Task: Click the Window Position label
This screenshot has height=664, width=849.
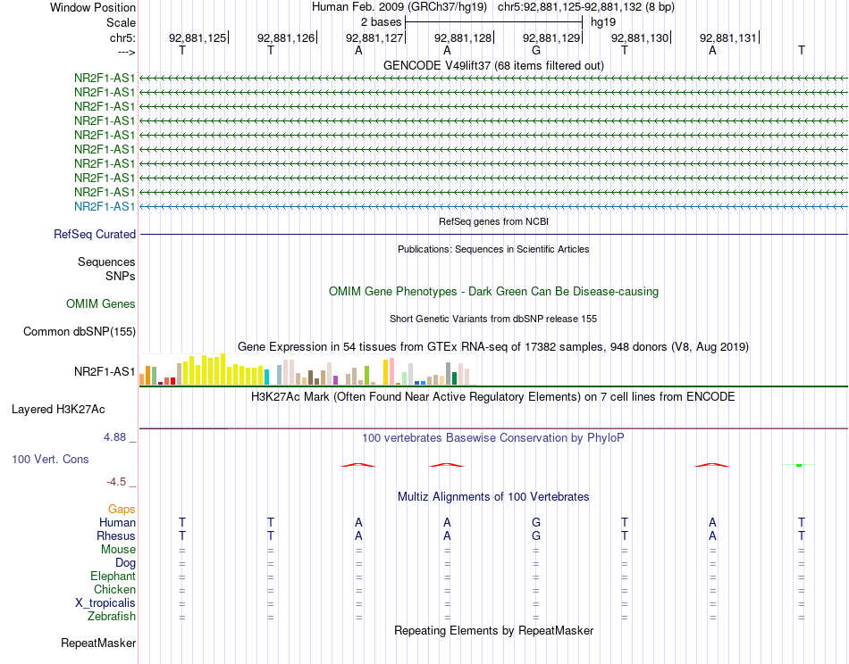Action: coord(93,7)
